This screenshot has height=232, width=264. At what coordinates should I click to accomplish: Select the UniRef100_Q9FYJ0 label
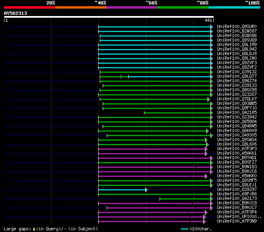coord(237,108)
